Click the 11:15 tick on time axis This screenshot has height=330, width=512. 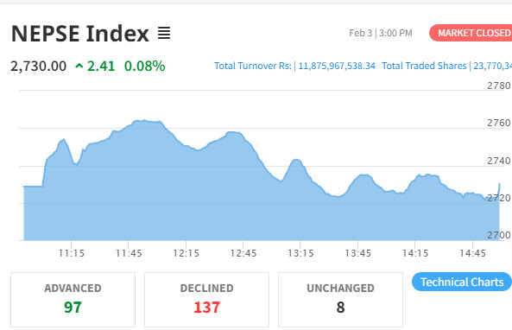pyautogui.click(x=72, y=253)
